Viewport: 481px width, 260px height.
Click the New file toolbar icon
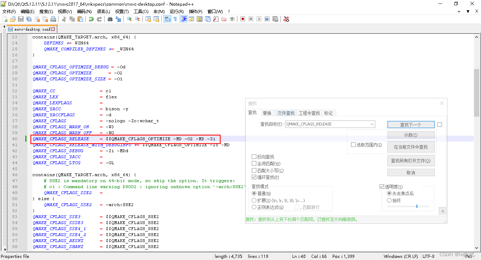pyautogui.click(x=5, y=19)
